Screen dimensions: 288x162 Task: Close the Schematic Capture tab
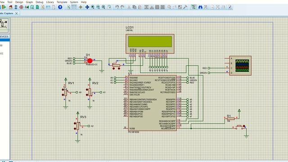coord(16,13)
